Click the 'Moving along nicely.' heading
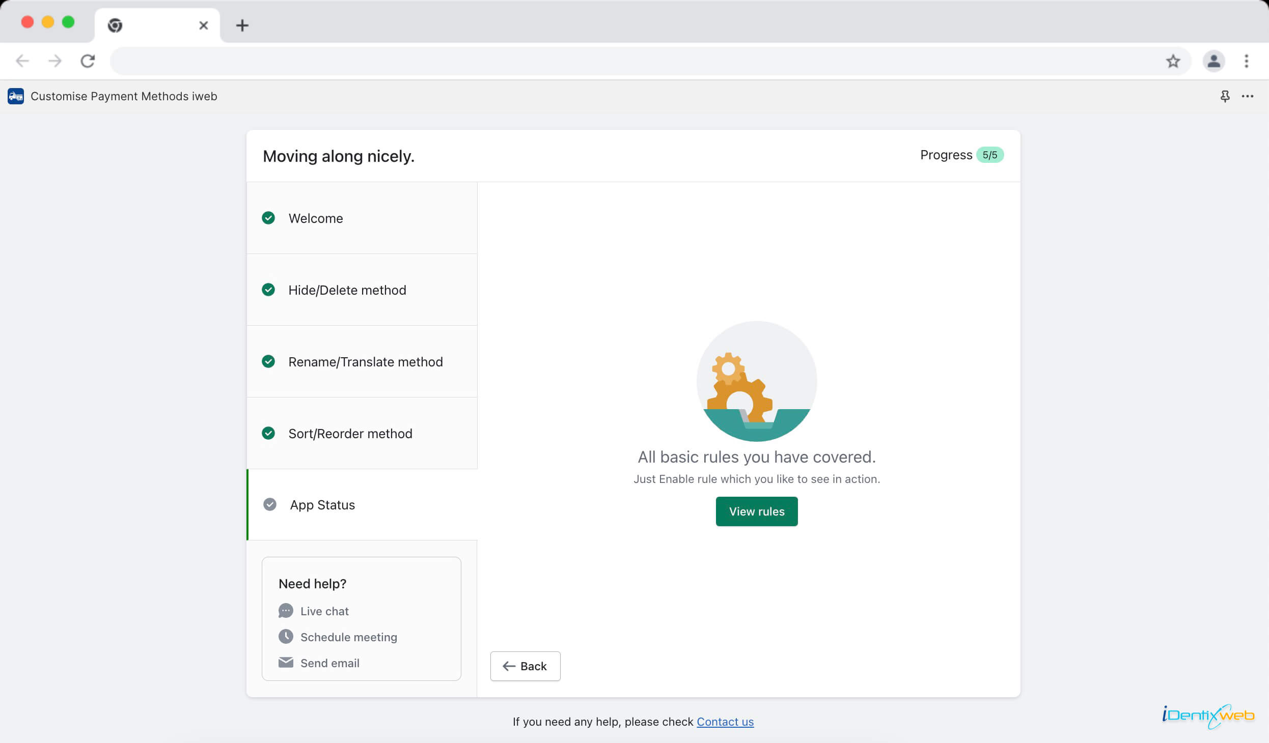 tap(339, 156)
